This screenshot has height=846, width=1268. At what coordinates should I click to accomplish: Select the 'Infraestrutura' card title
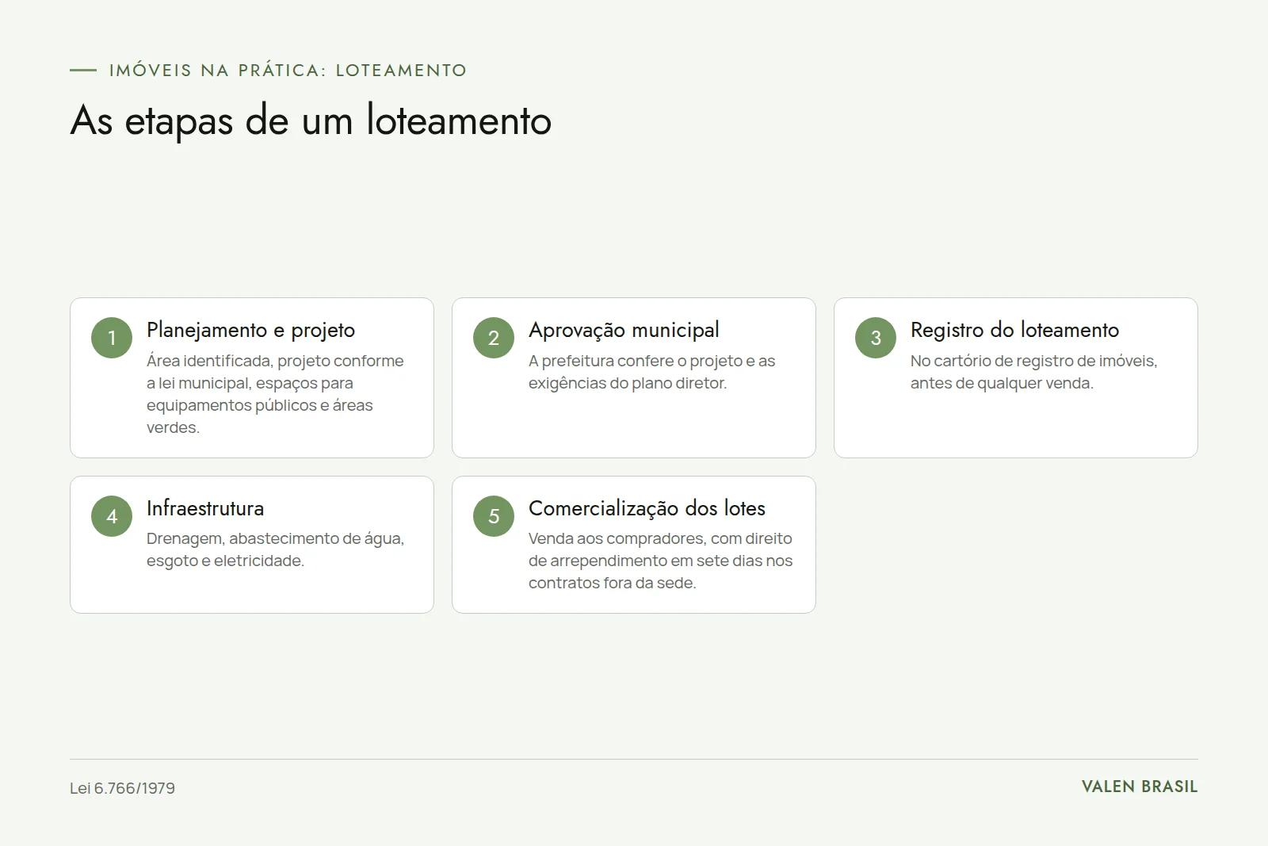[205, 508]
